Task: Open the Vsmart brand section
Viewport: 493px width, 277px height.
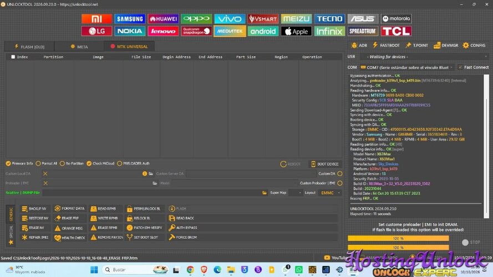Action: click(263, 19)
